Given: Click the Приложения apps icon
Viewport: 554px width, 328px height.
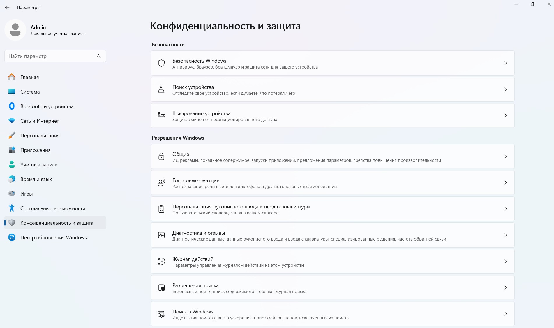Looking at the screenshot, I should coord(12,150).
